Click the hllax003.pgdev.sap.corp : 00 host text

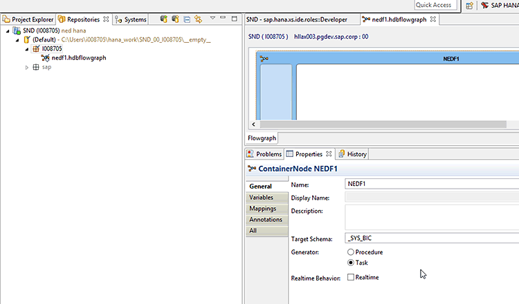click(331, 37)
